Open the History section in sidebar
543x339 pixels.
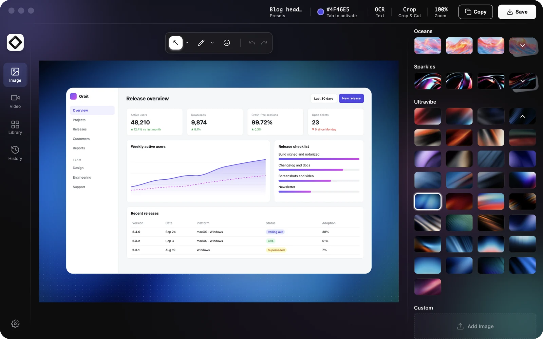15,153
